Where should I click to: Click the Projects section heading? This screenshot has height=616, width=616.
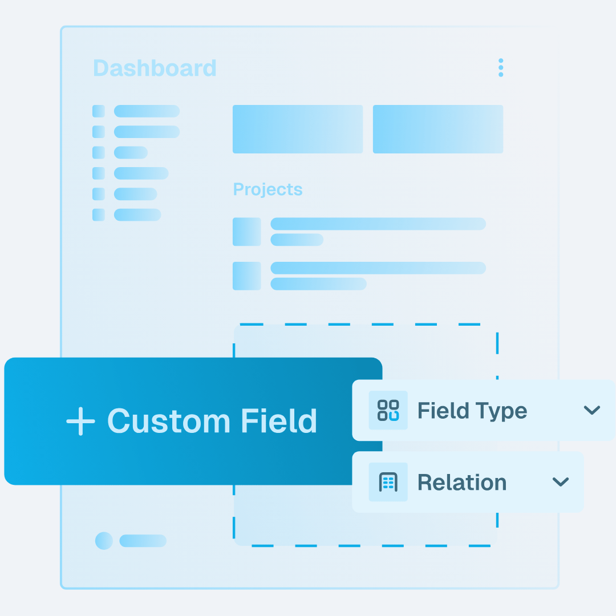coord(268,189)
